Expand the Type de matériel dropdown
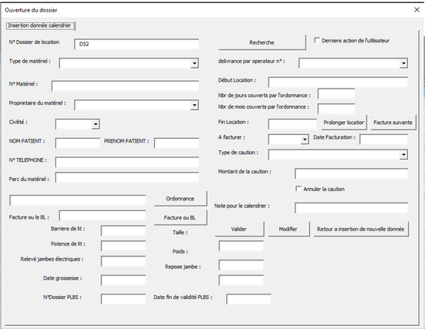Image resolution: width=425 pixels, height=329 pixels. point(194,63)
